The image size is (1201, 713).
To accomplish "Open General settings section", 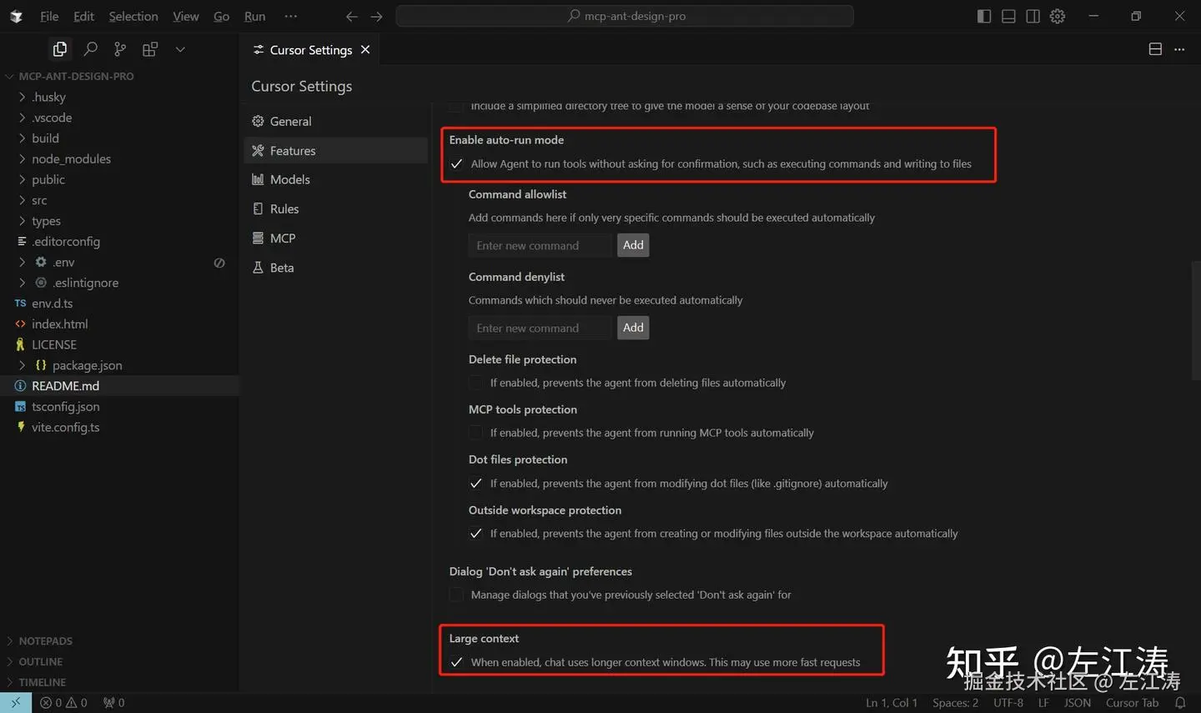I will [x=336, y=121].
